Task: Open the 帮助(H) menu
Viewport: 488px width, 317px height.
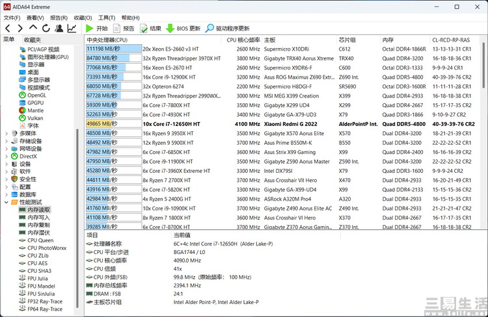Action: (x=130, y=18)
